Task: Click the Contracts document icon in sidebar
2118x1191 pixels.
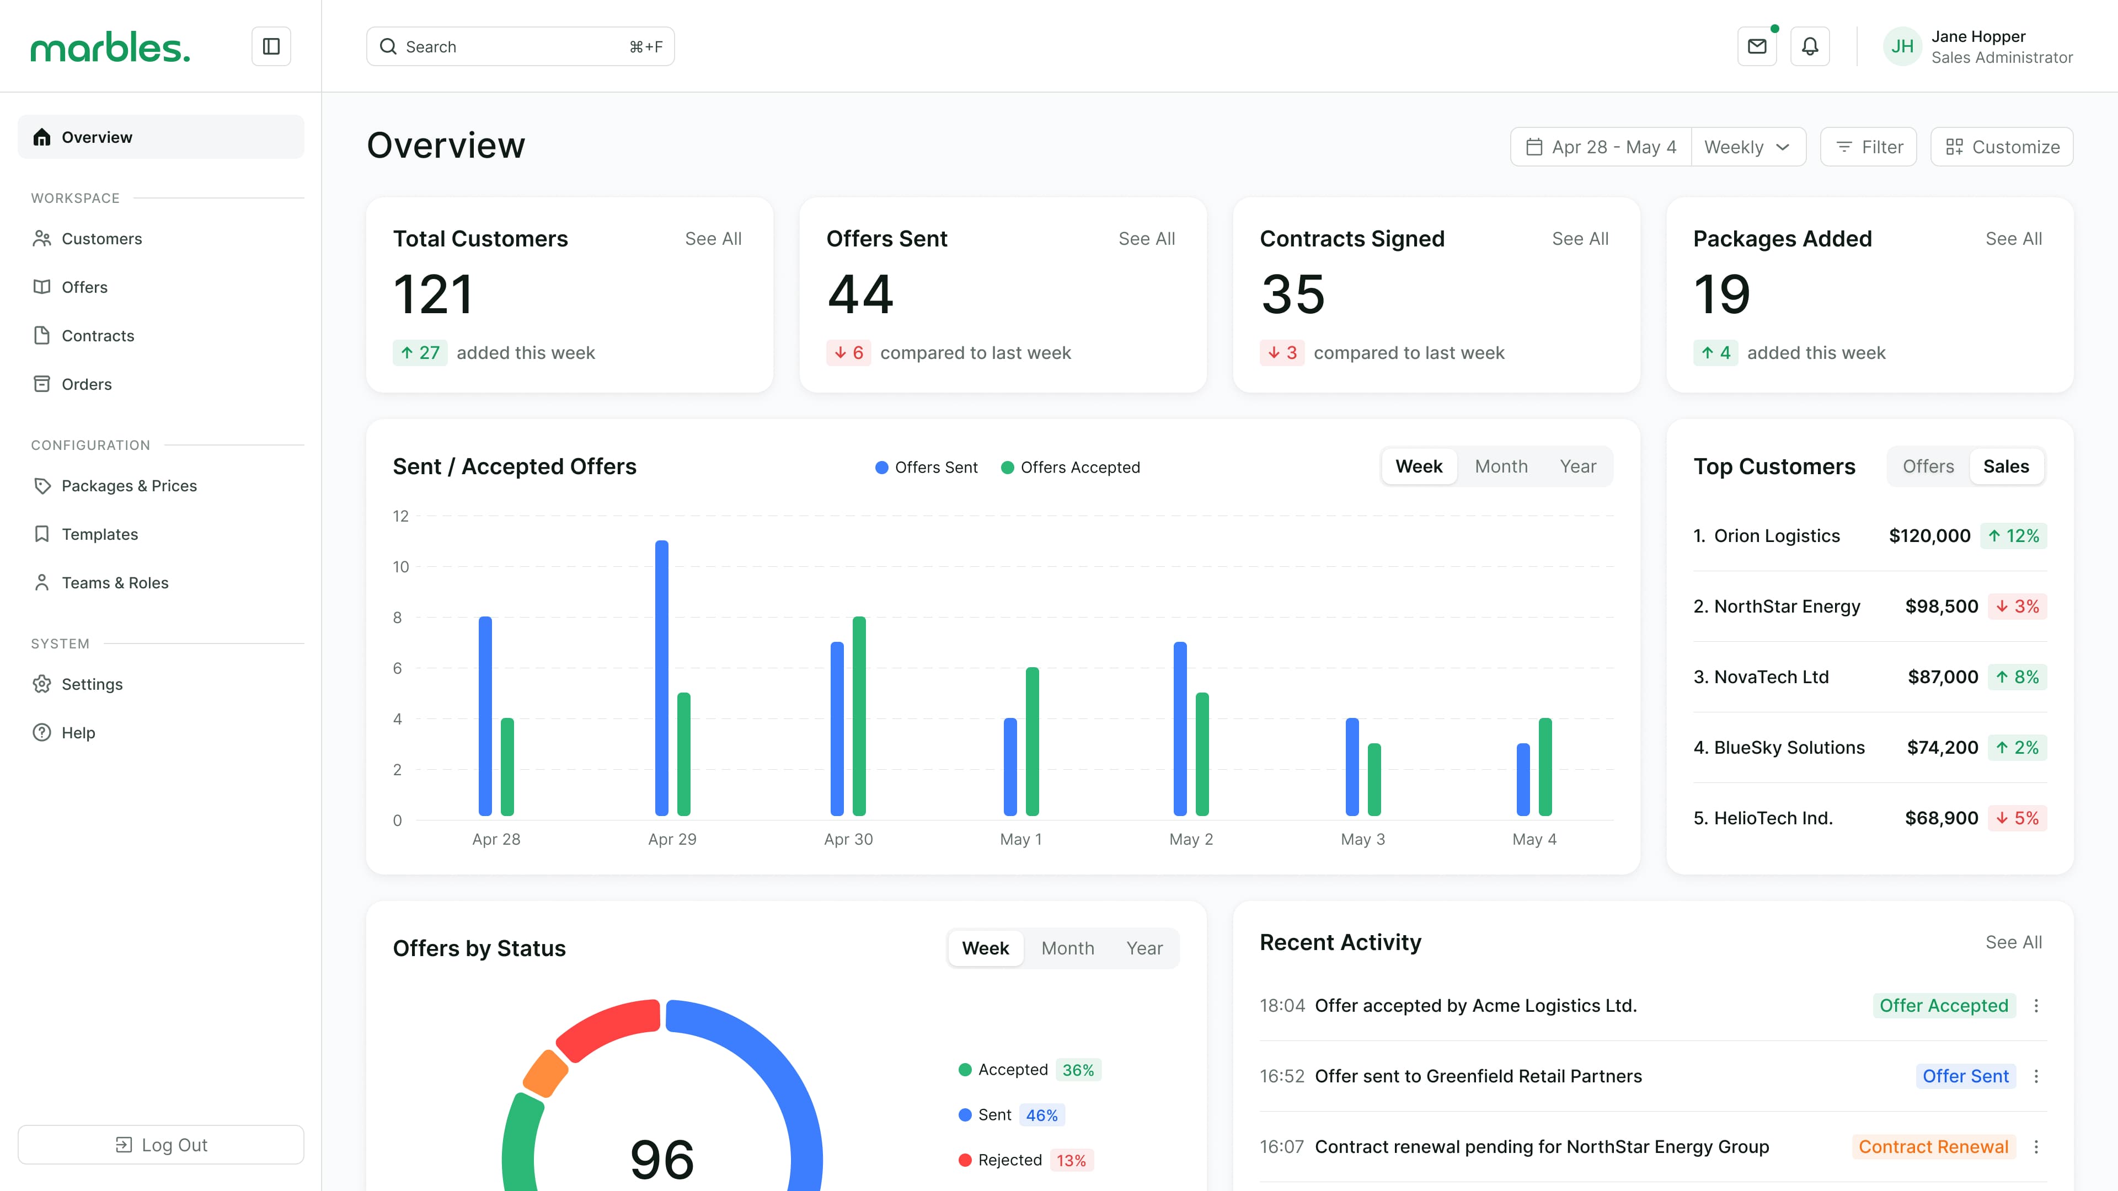Action: coord(42,335)
